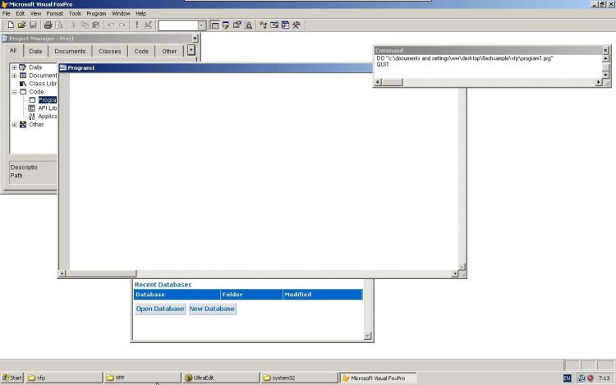Click the Program1 editor horizontal scrollbar thumb
Viewport: 616px width, 385px height.
[101, 273]
